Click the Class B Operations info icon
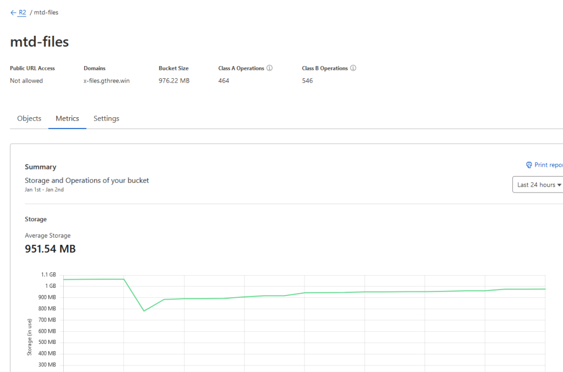The height and width of the screenshot is (372, 563). 353,68
